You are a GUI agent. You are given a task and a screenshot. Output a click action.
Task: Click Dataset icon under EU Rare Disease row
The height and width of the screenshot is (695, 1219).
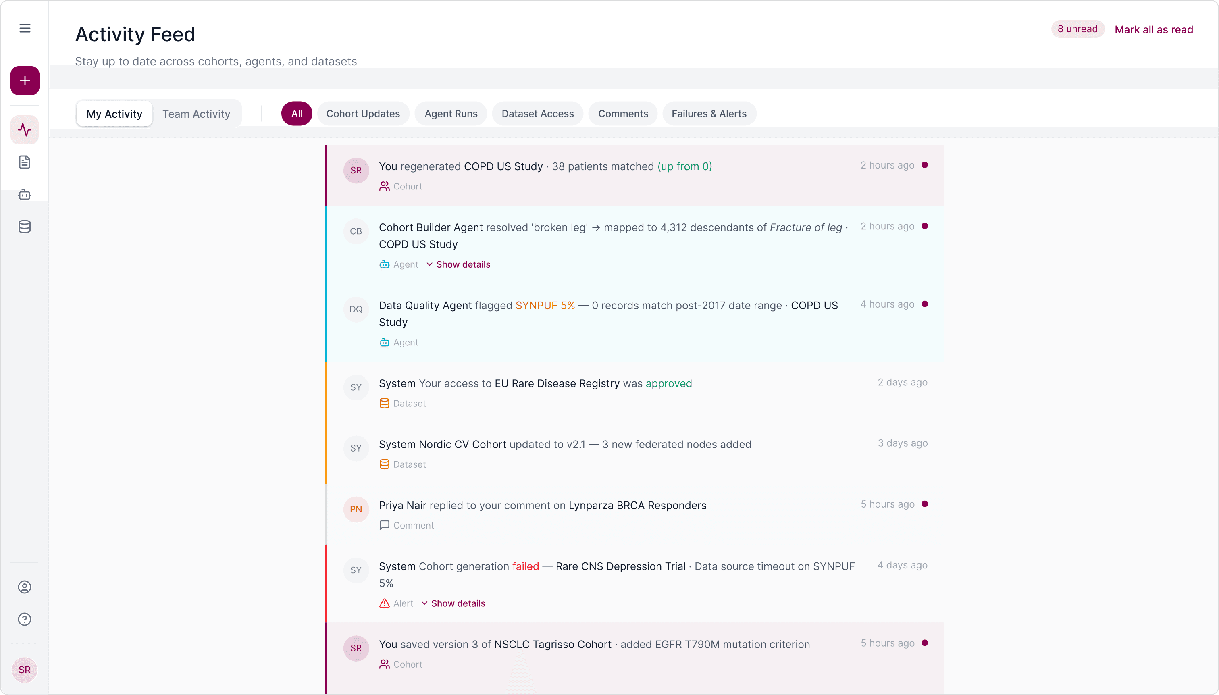[384, 404]
